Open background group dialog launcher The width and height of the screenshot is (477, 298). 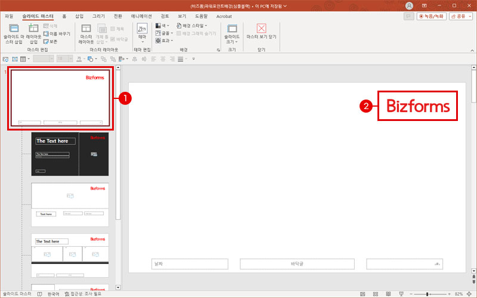pos(218,50)
